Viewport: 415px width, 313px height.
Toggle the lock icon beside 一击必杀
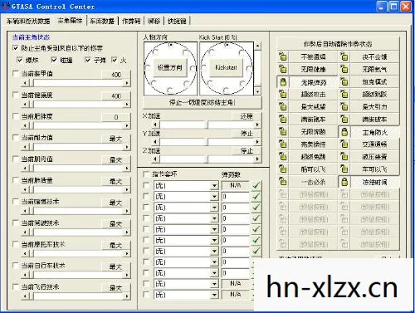tap(283, 182)
